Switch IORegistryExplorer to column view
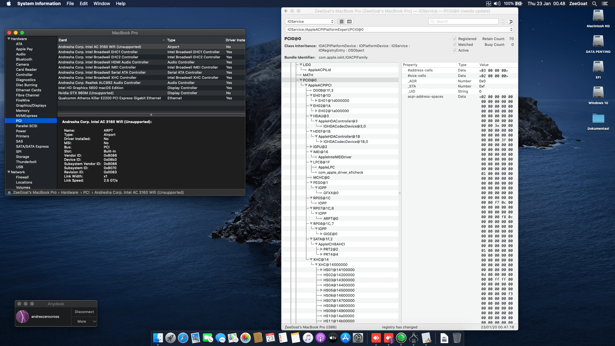The image size is (615, 346). (349, 21)
